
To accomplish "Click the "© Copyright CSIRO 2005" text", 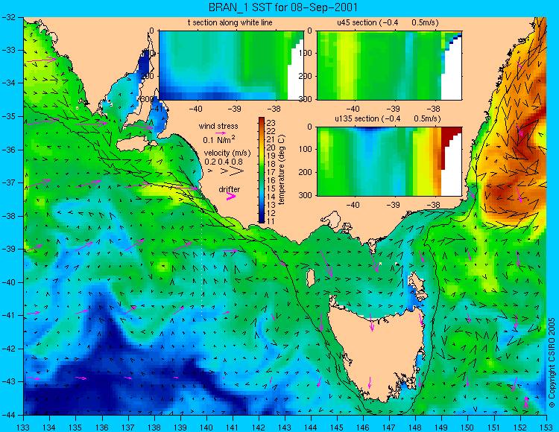I will click(552, 363).
